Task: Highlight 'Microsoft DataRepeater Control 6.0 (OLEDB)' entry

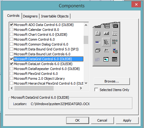Action: pos(47,69)
